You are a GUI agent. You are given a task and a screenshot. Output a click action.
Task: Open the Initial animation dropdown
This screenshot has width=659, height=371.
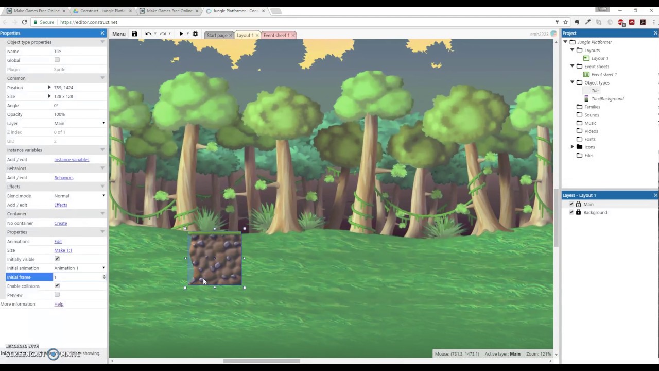[x=79, y=268]
